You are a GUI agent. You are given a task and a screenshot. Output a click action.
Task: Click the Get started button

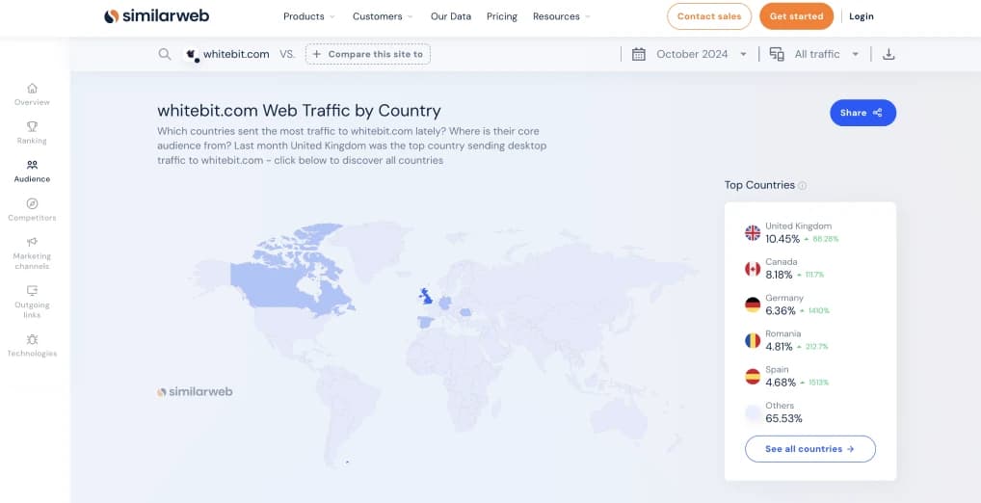796,16
